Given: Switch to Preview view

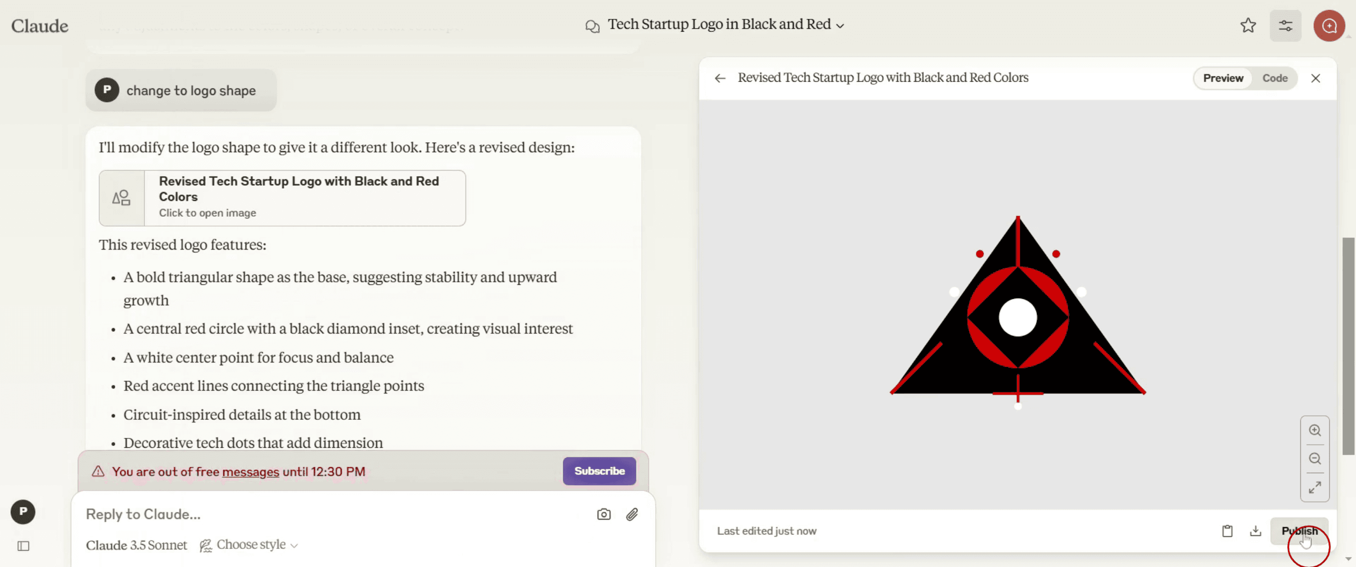Looking at the screenshot, I should [x=1223, y=79].
